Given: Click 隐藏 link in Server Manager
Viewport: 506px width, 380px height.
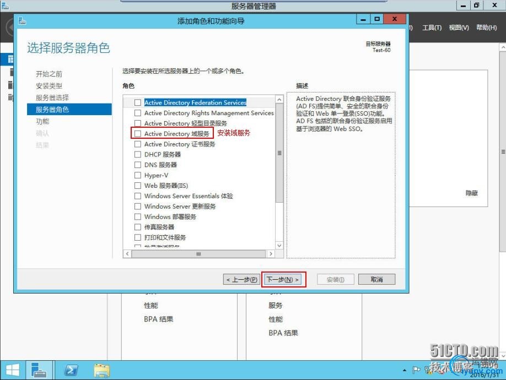Looking at the screenshot, I should click(x=471, y=193).
